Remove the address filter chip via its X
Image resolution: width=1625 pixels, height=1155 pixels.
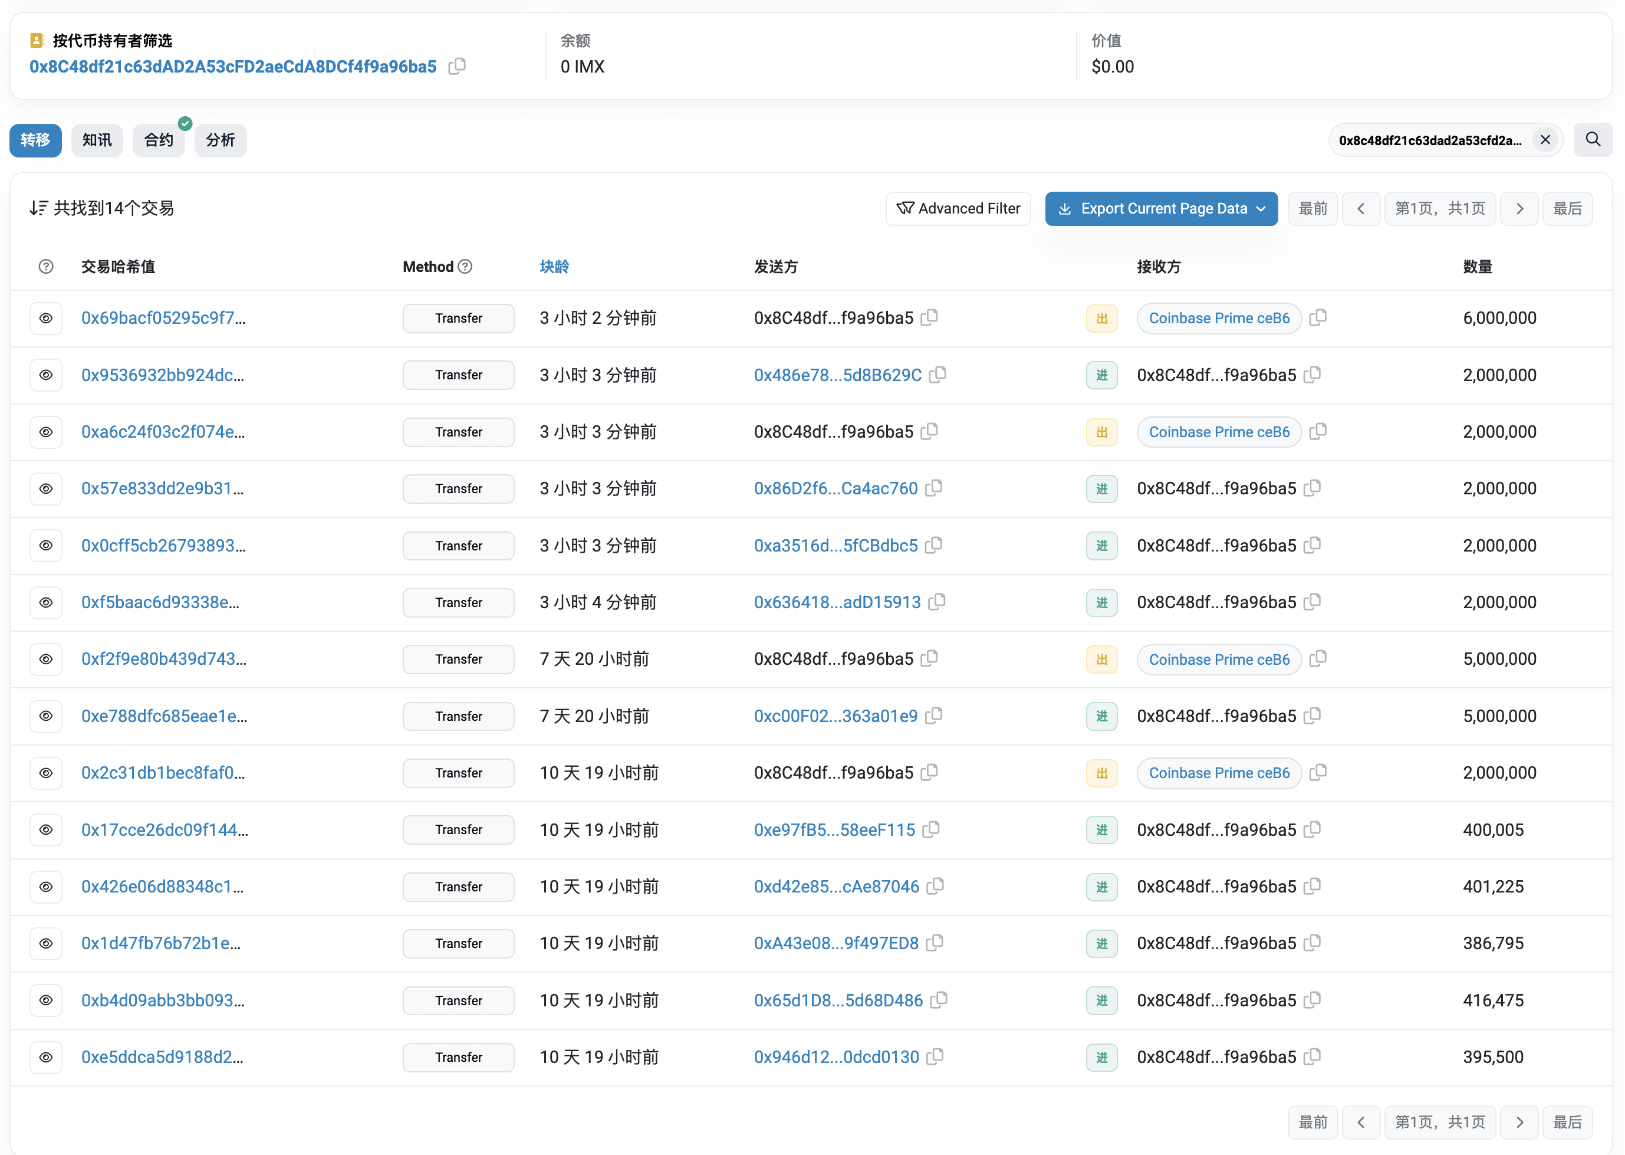(x=1545, y=140)
